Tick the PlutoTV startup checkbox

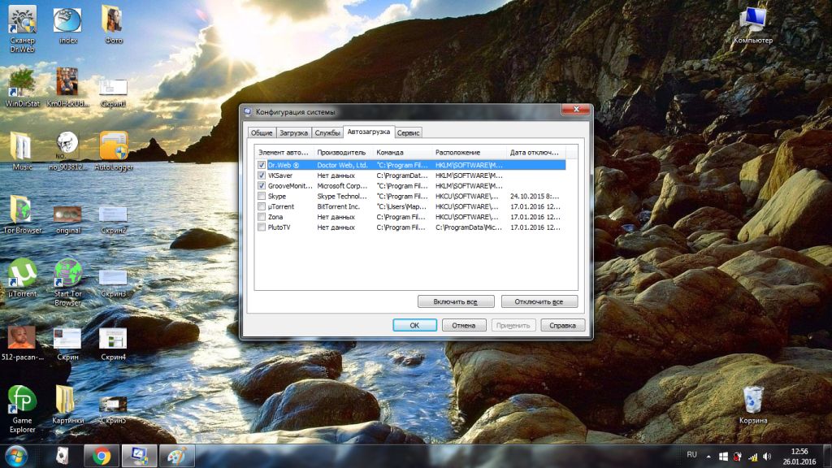pos(261,227)
